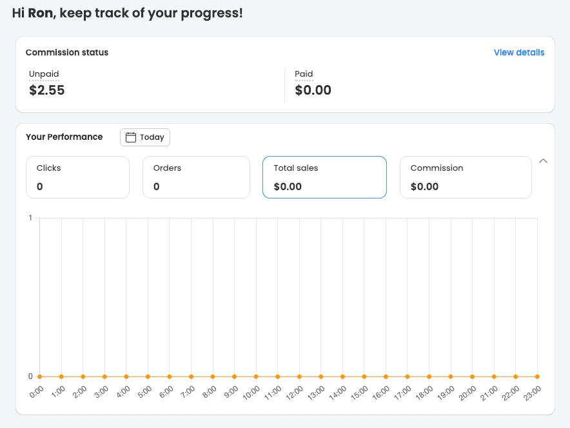Select the Clicks metric card
The height and width of the screenshot is (428, 570).
[77, 177]
